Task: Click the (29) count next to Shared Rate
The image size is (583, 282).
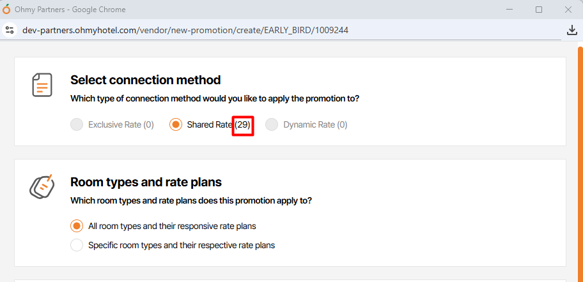Action: [x=243, y=125]
